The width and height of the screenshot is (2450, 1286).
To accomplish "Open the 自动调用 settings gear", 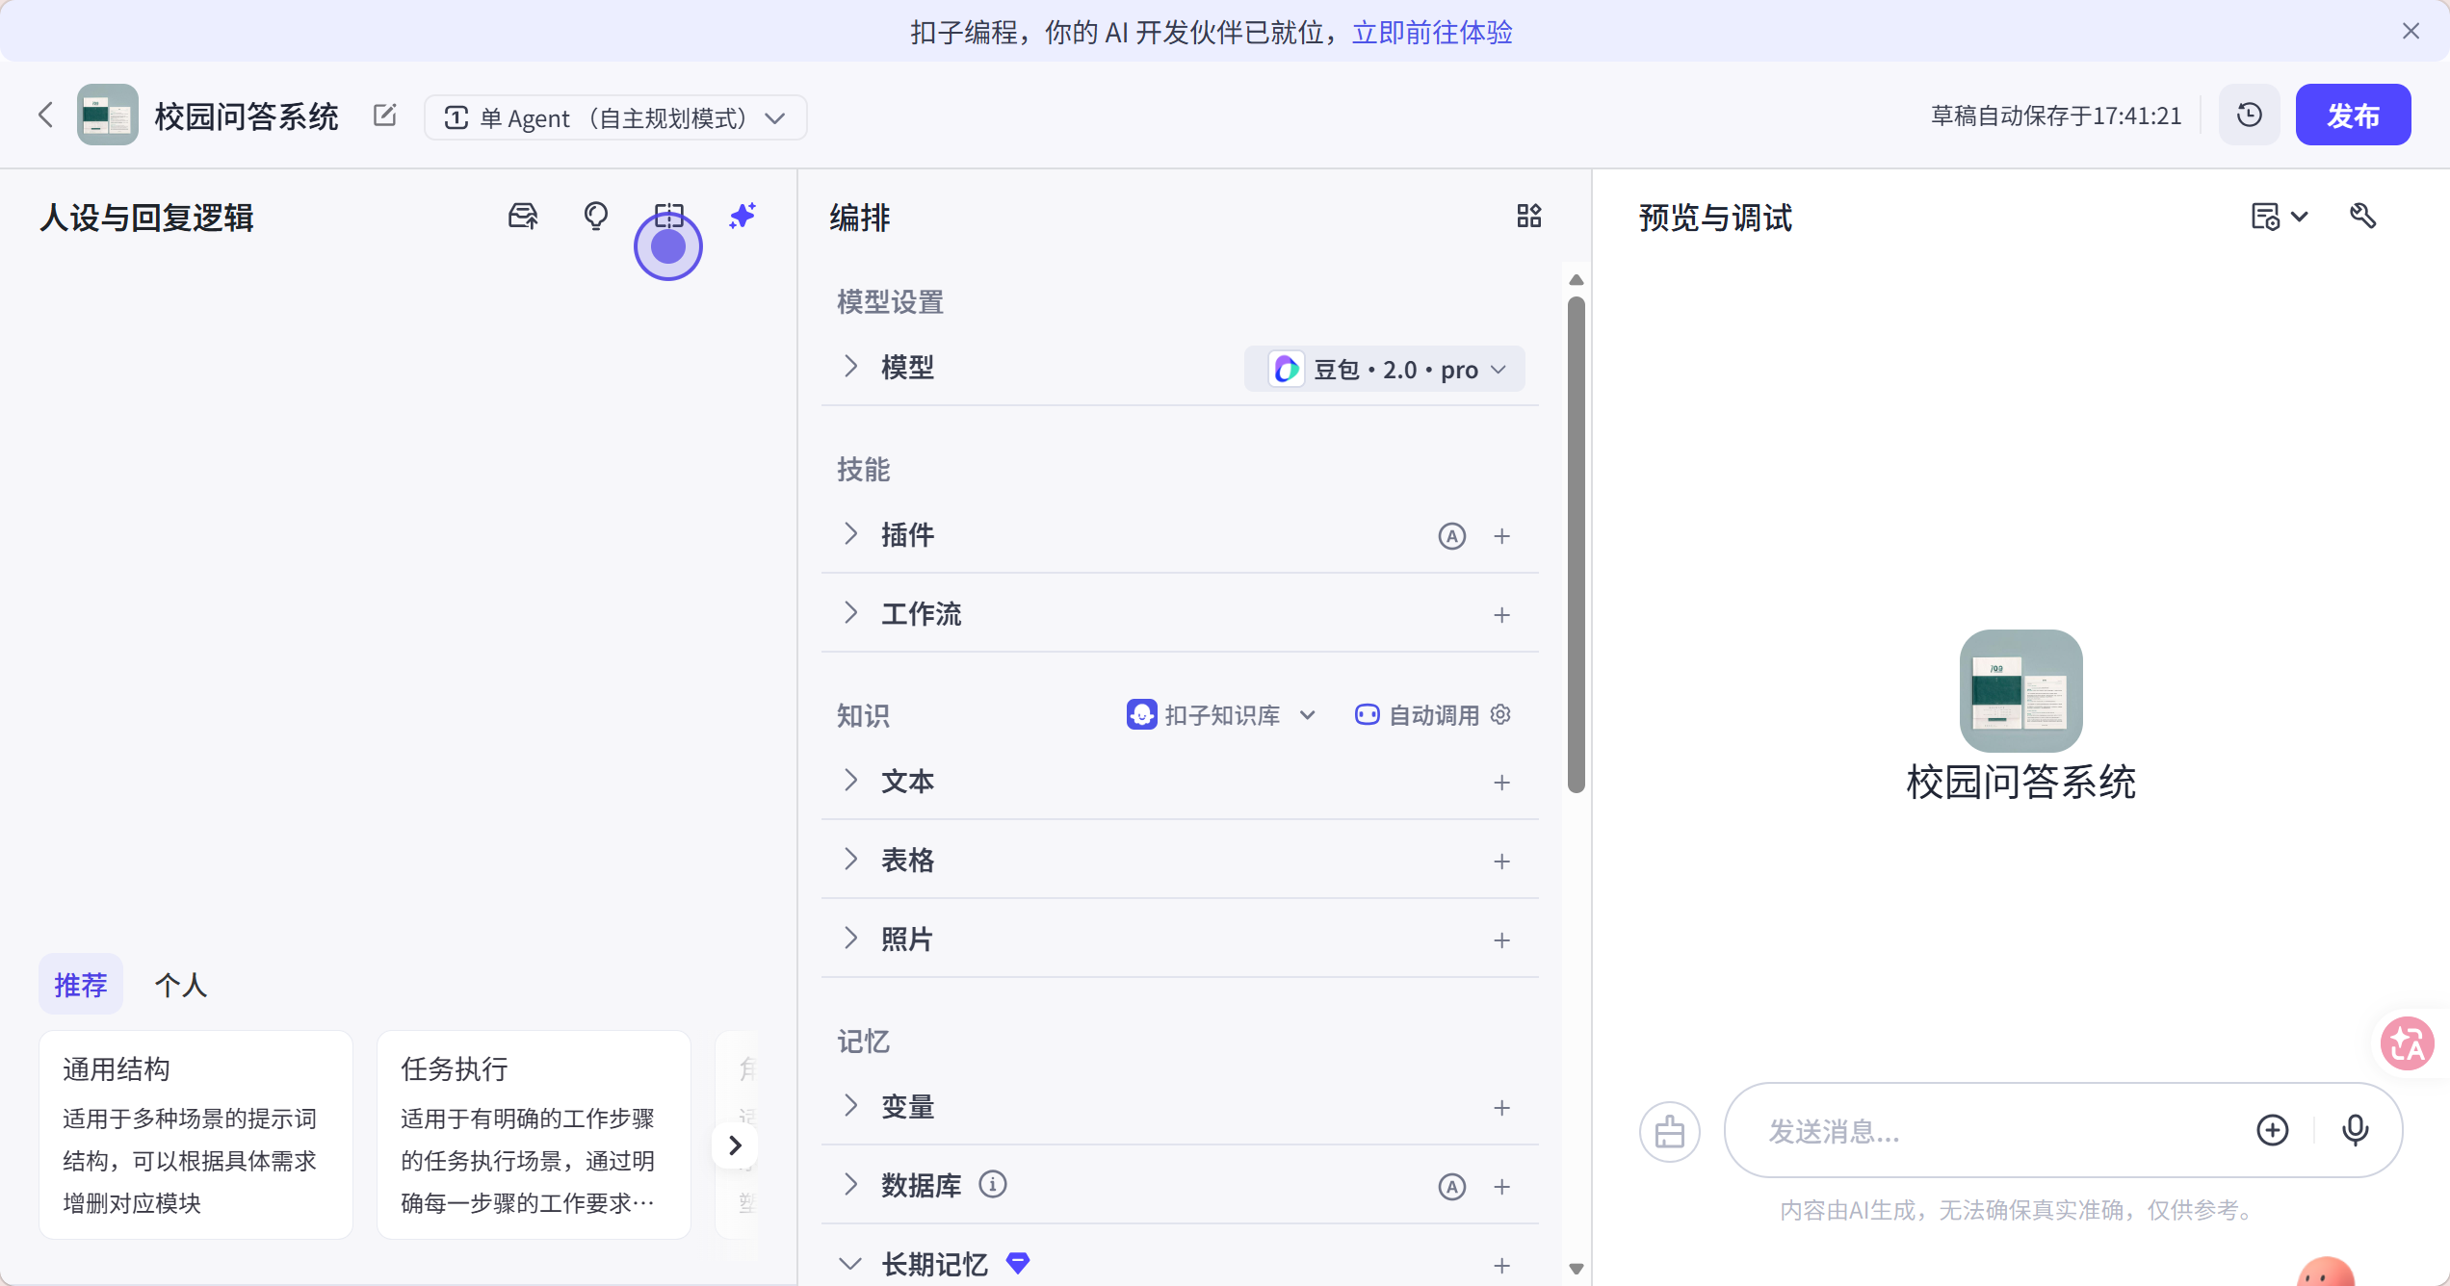I will pos(1500,714).
